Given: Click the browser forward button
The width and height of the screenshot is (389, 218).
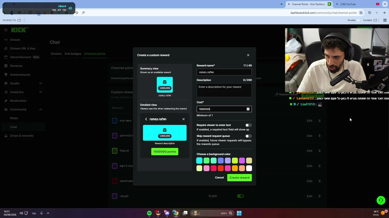Looking at the screenshot, I should pos(377,13).
